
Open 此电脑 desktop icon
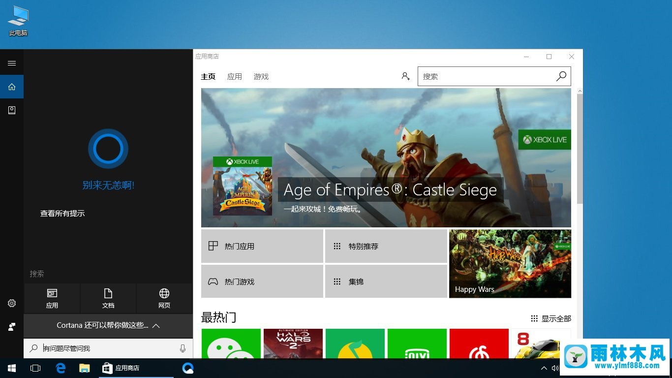[x=18, y=21]
